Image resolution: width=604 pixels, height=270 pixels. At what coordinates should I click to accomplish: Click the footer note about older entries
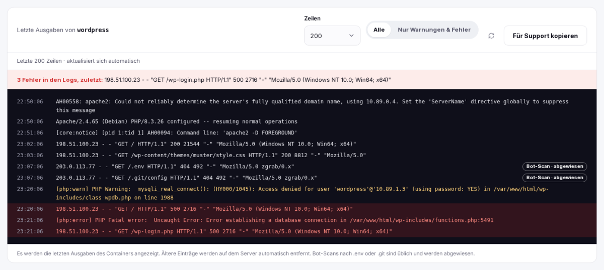(246, 253)
